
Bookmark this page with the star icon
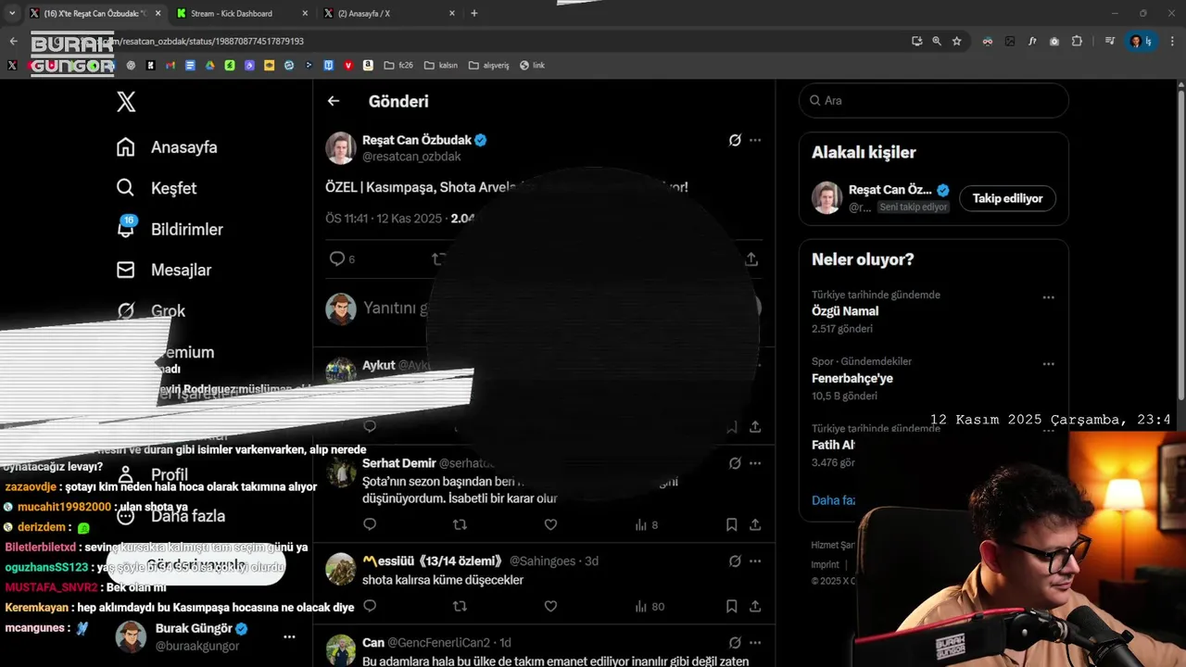click(x=956, y=41)
